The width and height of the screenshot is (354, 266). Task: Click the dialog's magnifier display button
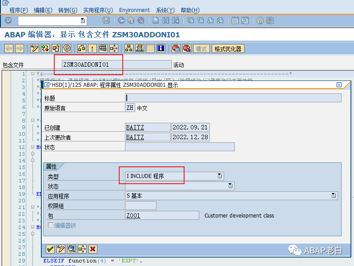pos(72,249)
